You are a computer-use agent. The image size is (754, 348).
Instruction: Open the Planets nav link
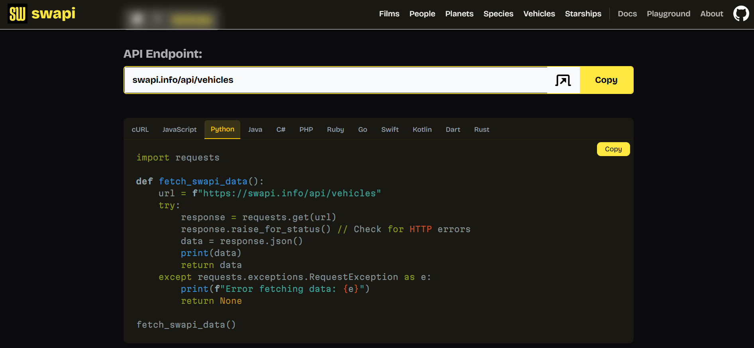point(459,14)
